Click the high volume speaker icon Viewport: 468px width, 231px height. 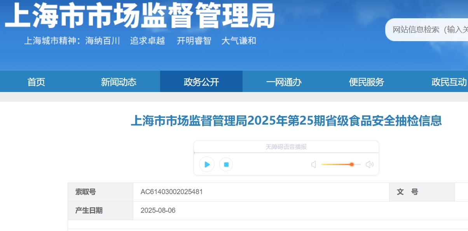click(369, 165)
